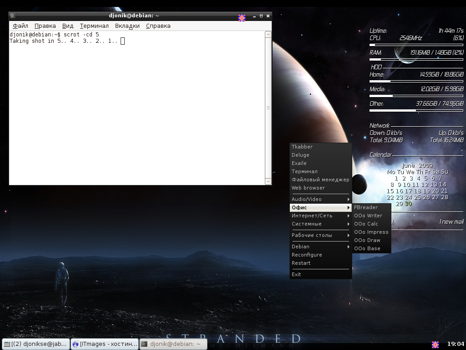The height and width of the screenshot is (350, 466).
Task: Click the terminal window menu icon in title bar
Action: coord(13,16)
